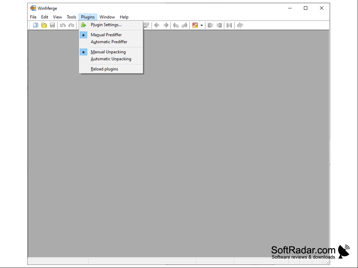Viewport: 358px width, 268px height.
Task: Select the Automatic Unpacking option
Action: click(111, 59)
